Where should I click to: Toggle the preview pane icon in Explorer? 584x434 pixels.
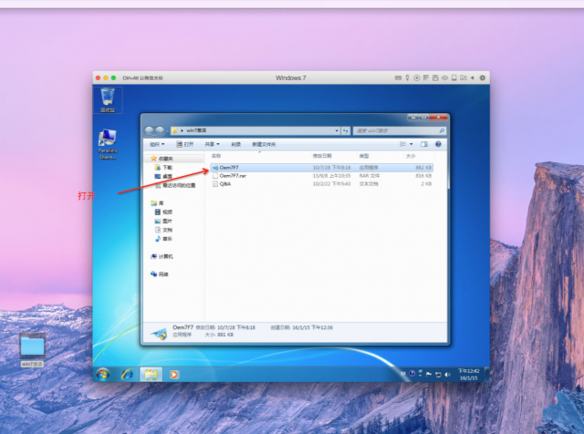pos(424,144)
